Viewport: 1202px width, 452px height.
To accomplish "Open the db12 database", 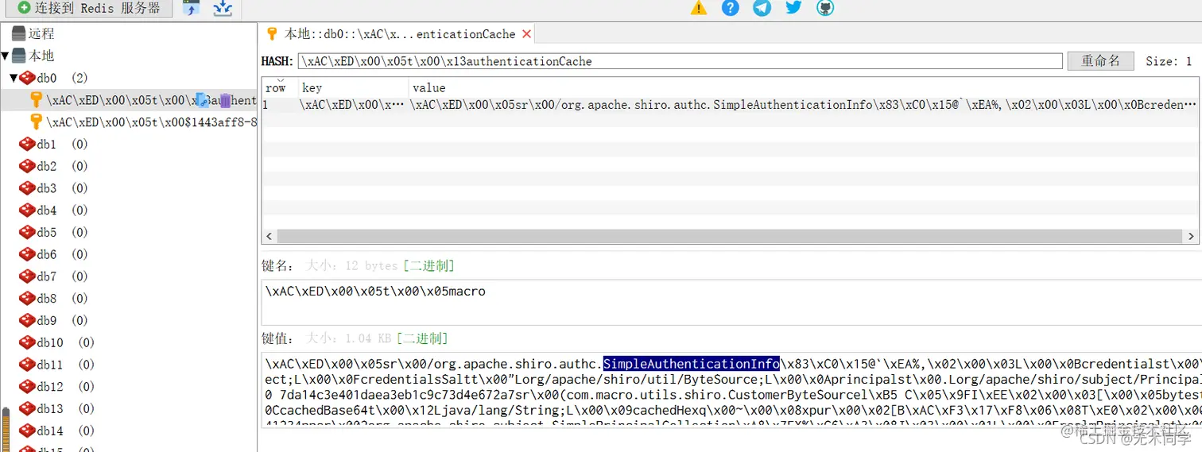I will (50, 387).
